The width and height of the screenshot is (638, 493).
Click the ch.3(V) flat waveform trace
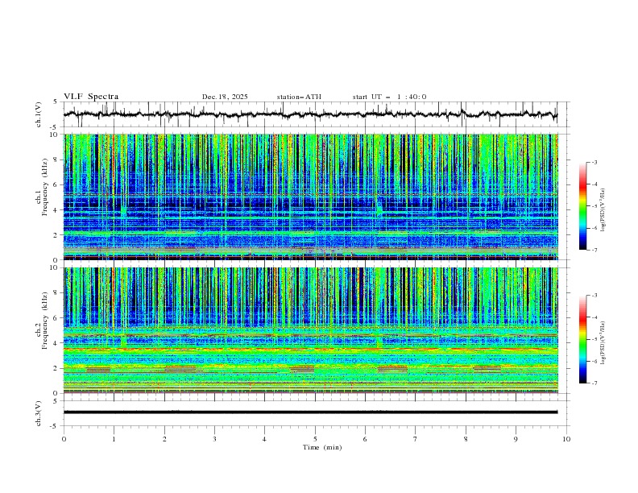tap(314, 412)
